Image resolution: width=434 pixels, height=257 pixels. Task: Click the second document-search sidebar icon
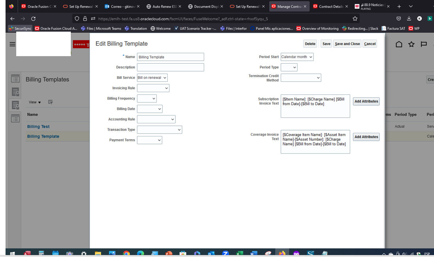point(15,92)
